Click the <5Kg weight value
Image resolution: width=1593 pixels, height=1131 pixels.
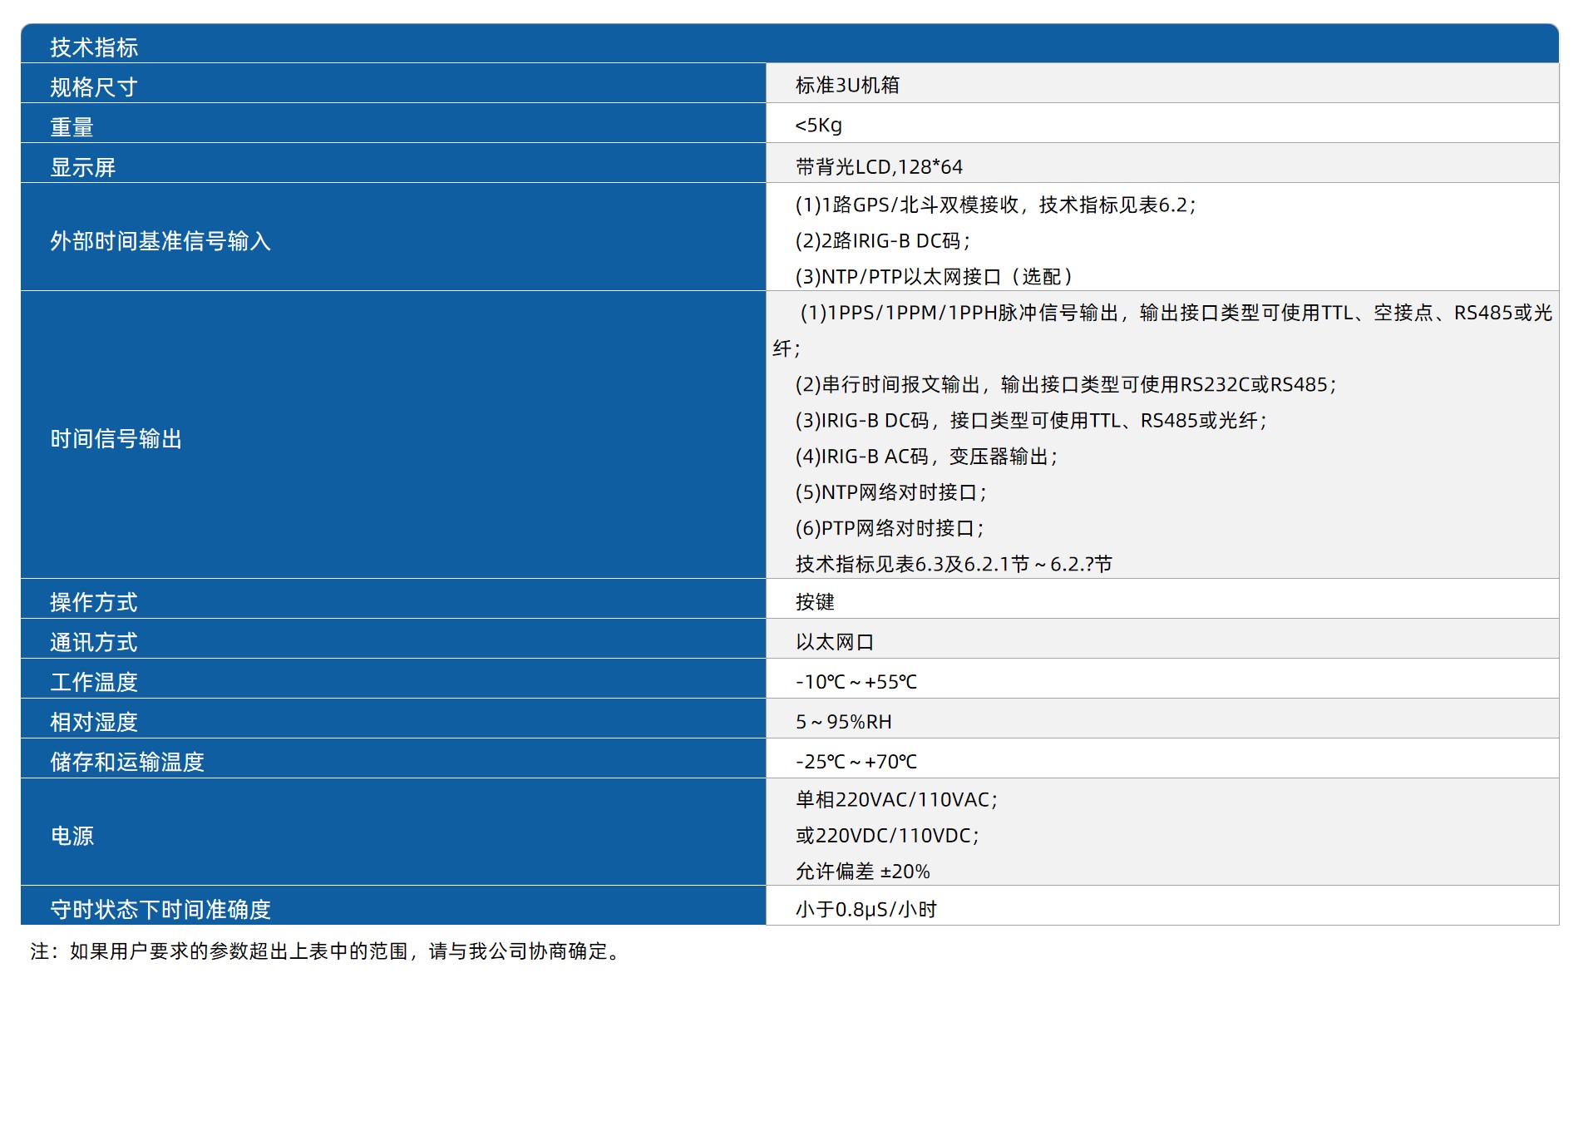pos(818,125)
